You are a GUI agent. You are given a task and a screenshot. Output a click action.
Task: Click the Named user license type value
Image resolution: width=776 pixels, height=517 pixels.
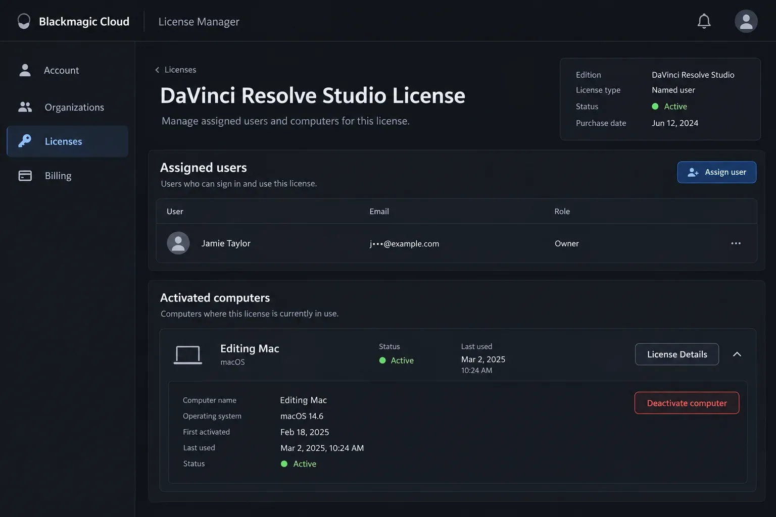click(x=673, y=90)
